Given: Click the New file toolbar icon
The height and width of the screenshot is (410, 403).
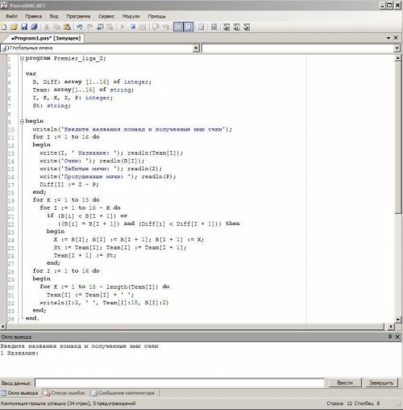Looking at the screenshot, I should click(4, 27).
